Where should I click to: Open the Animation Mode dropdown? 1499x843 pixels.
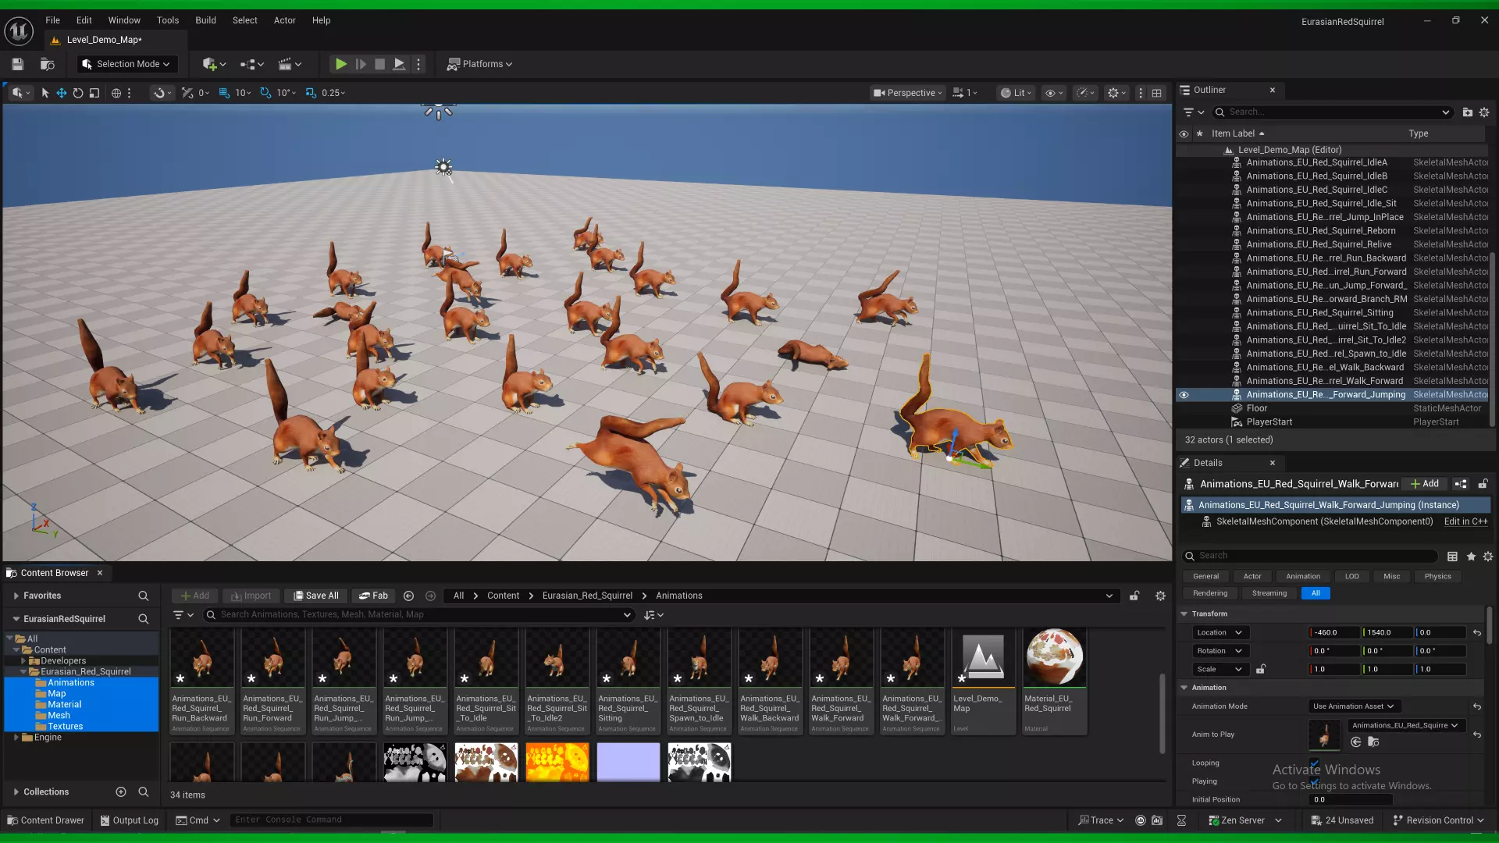coord(1353,706)
